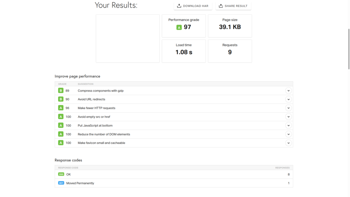This screenshot has width=350, height=197.
Task: Click the green A performance grade badge
Action: [179, 27]
